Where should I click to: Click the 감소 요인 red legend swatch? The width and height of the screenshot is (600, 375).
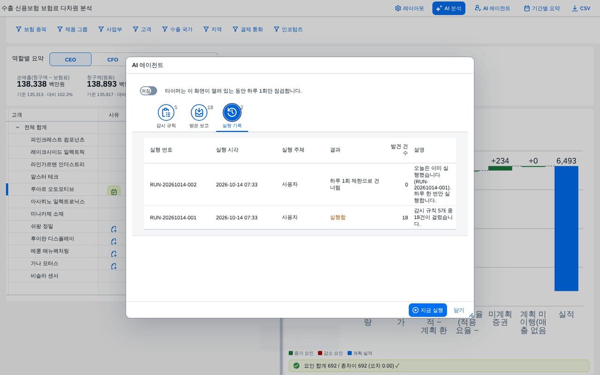tap(320, 353)
